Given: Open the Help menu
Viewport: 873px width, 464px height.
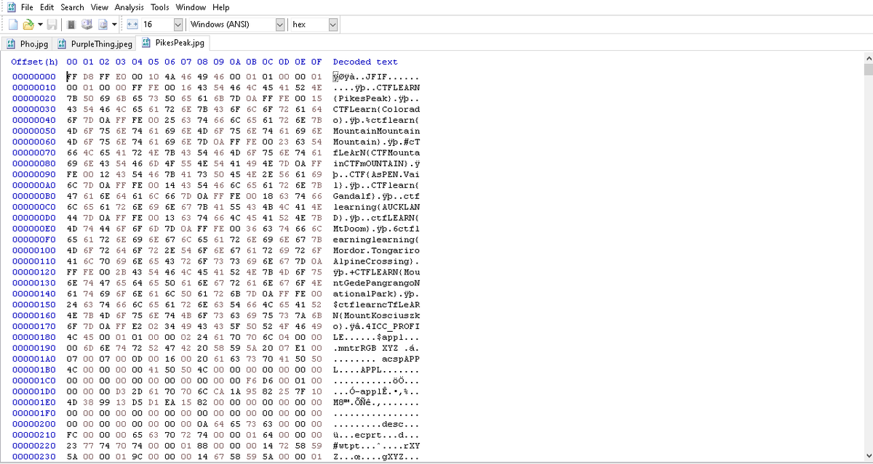Looking at the screenshot, I should click(221, 7).
